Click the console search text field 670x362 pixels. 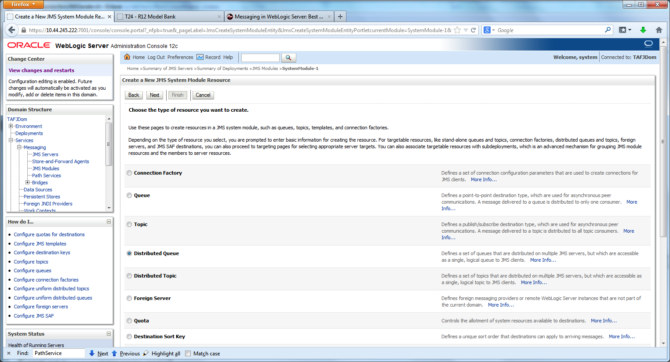[260, 58]
